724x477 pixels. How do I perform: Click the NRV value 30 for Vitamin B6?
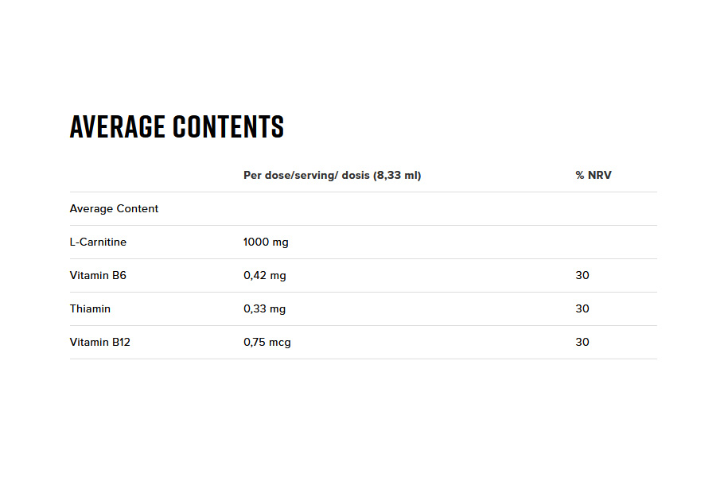coord(582,275)
